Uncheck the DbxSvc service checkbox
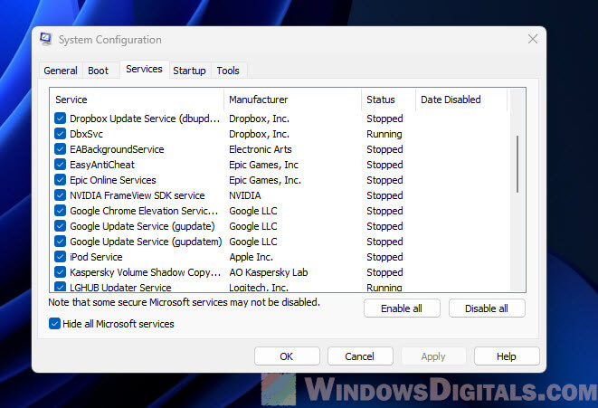The height and width of the screenshot is (408, 598). 60,134
